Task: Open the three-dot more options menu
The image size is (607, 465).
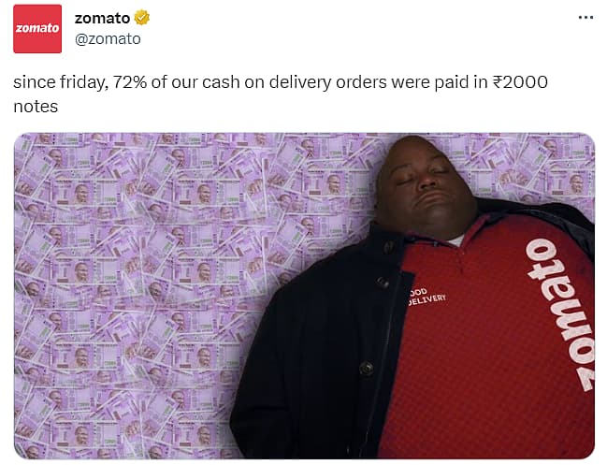Action: coord(585,18)
